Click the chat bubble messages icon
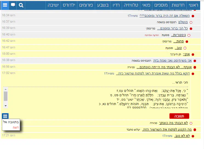The image size is (204, 149). pyautogui.click(x=13, y=5)
